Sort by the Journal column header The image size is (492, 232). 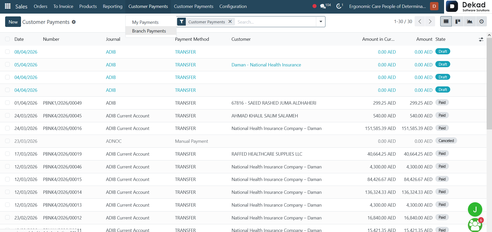tap(113, 39)
